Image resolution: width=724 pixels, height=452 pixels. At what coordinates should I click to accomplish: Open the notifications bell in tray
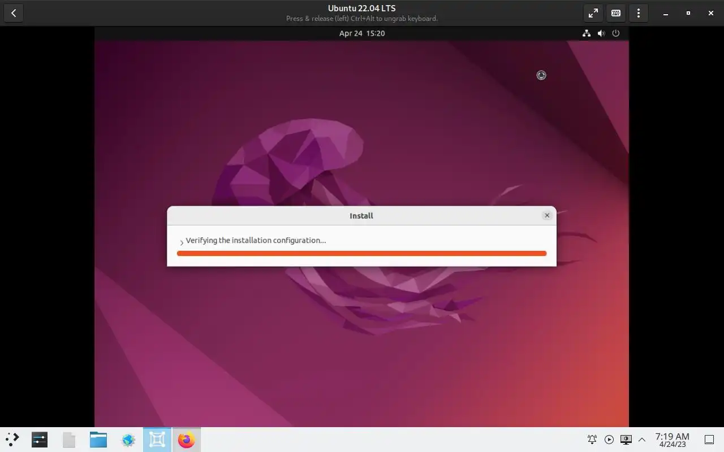pyautogui.click(x=592, y=440)
